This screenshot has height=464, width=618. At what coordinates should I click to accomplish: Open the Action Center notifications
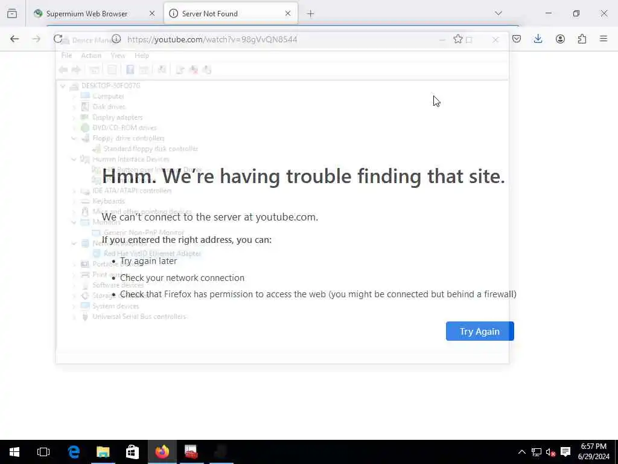click(565, 452)
